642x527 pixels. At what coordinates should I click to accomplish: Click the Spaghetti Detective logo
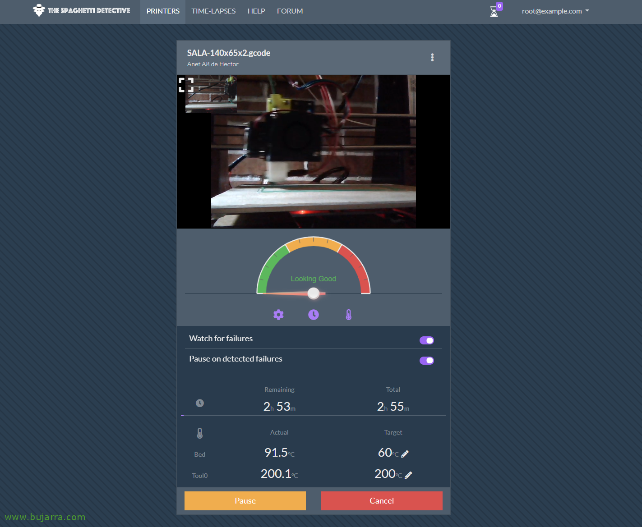82,10
